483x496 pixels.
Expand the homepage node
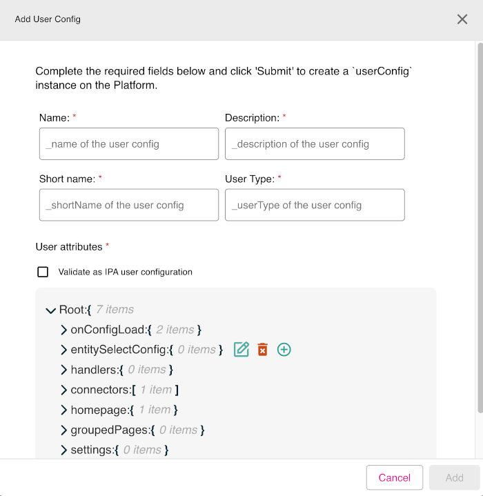pos(64,410)
